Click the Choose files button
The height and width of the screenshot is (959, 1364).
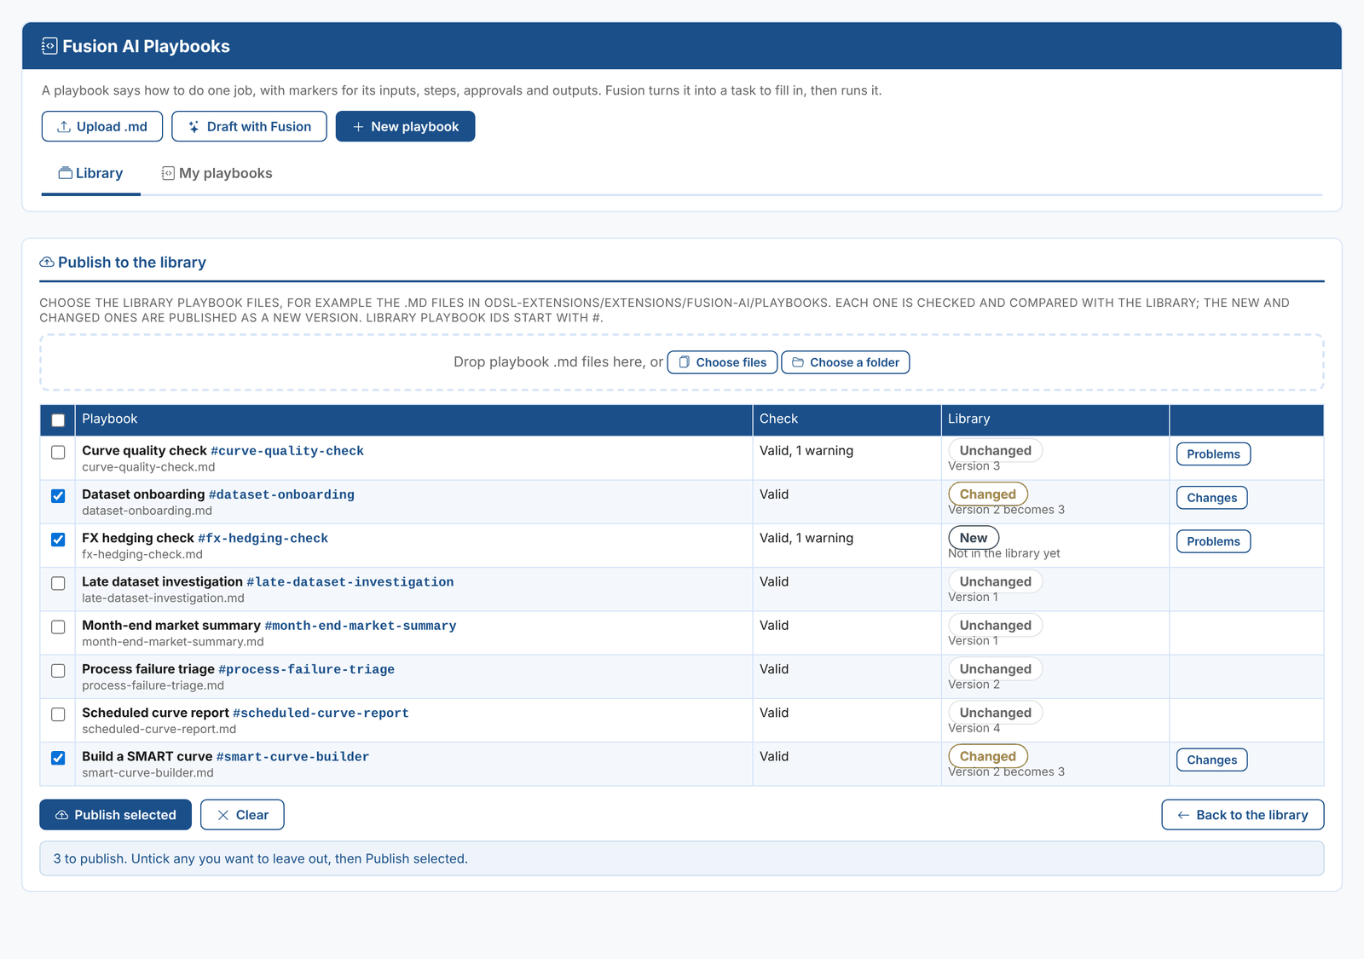722,362
